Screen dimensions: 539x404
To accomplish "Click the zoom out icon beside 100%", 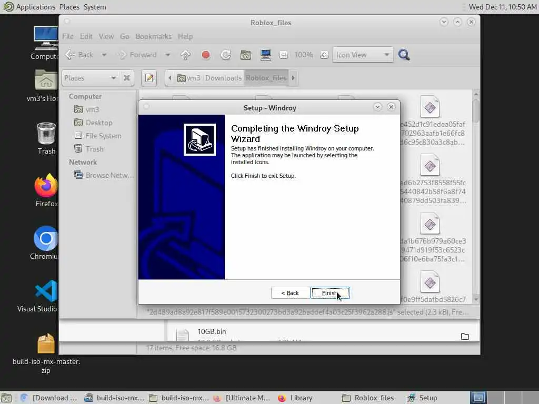I will click(284, 55).
